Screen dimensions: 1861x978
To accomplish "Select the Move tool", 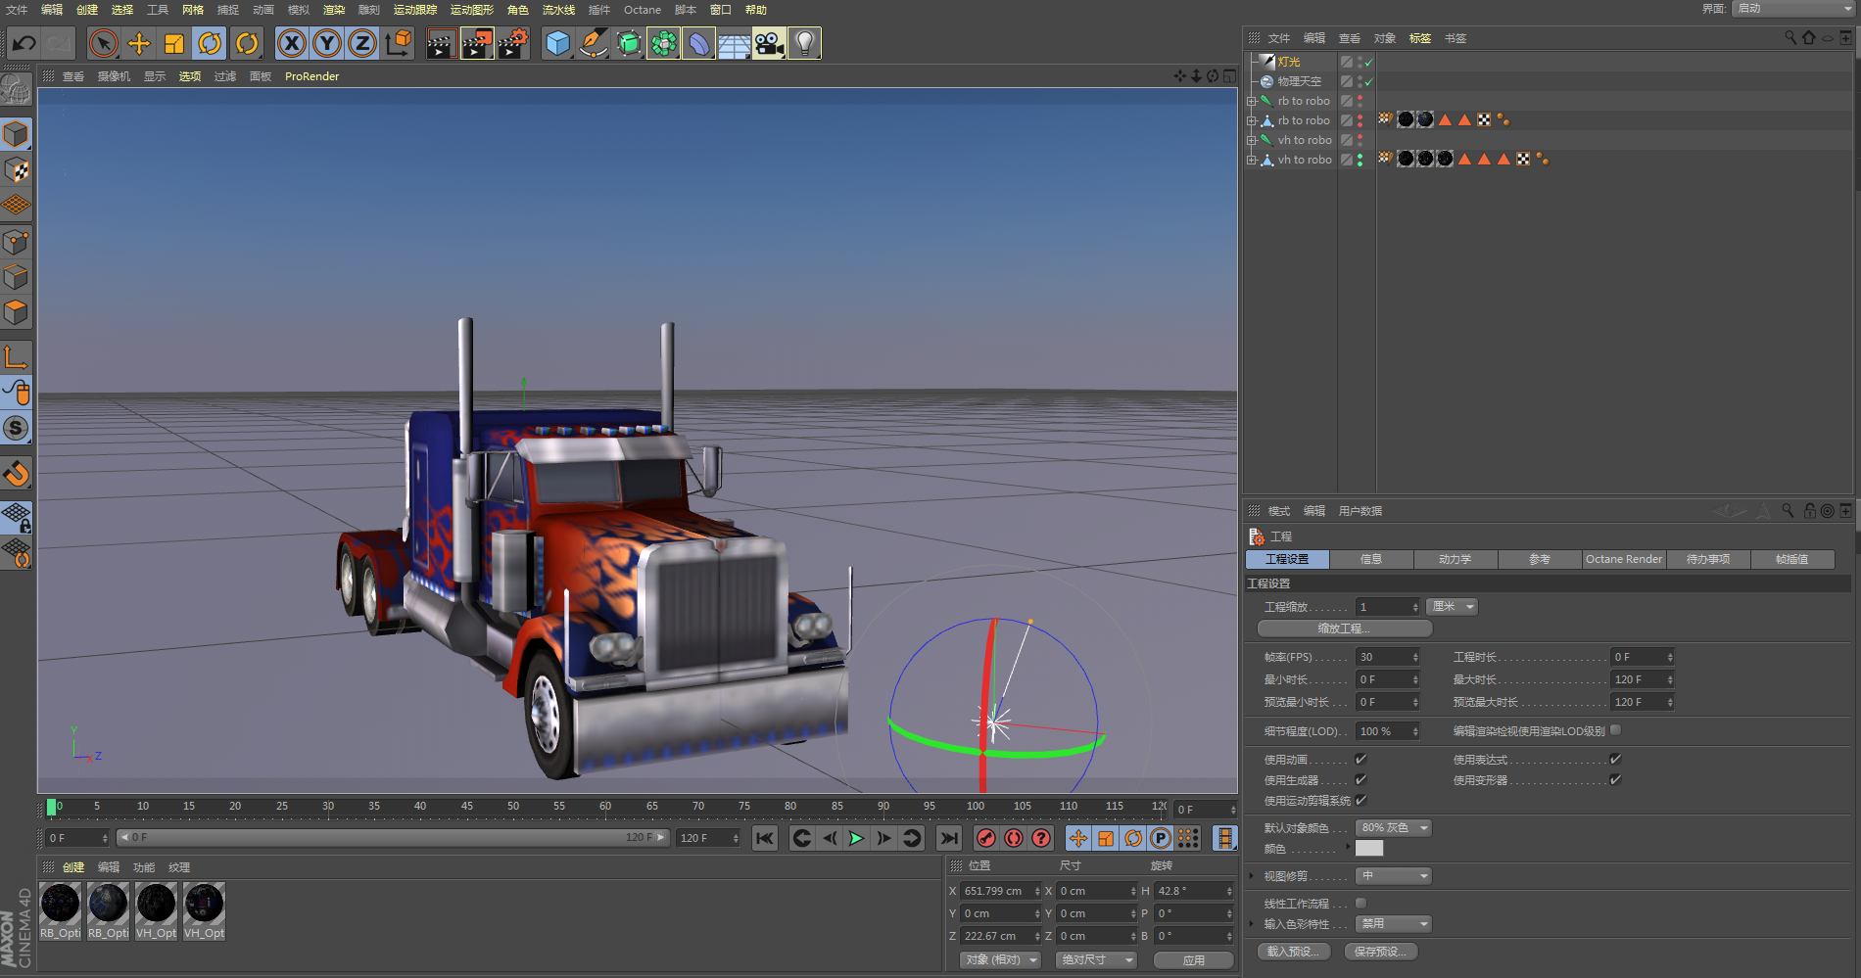I will click(139, 43).
